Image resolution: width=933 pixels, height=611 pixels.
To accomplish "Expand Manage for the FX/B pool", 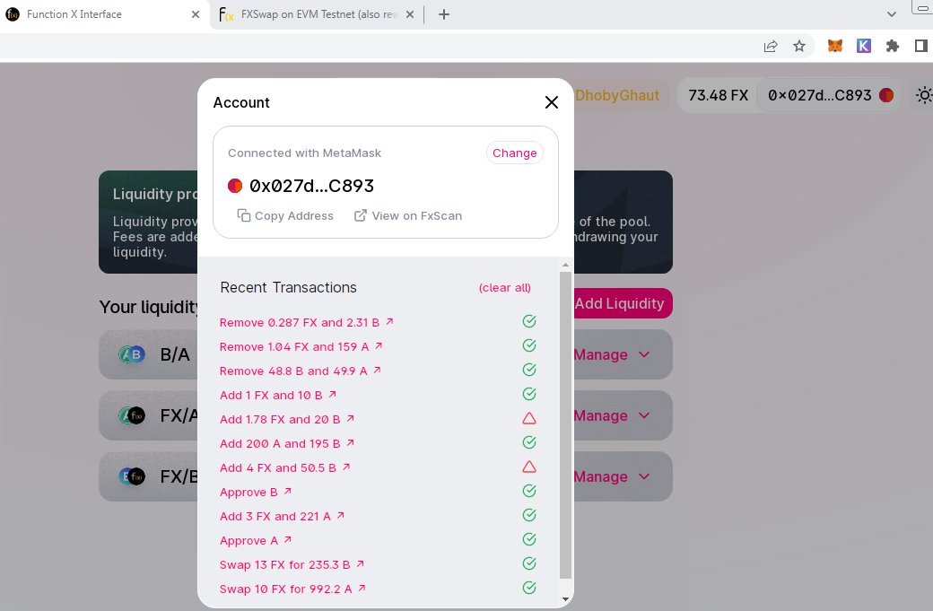I will coord(612,476).
